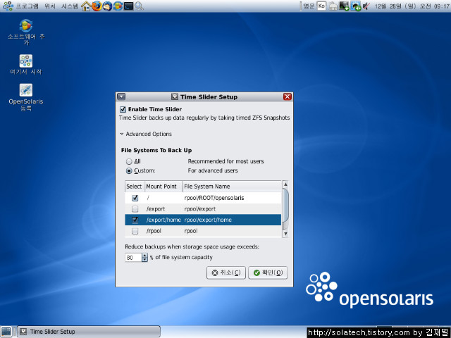This screenshot has height=338, width=451.
Task: Click the 확인(O) confirm button
Action: pyautogui.click(x=268, y=273)
